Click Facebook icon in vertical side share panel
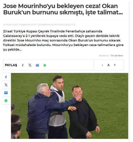 [x=6, y=77]
